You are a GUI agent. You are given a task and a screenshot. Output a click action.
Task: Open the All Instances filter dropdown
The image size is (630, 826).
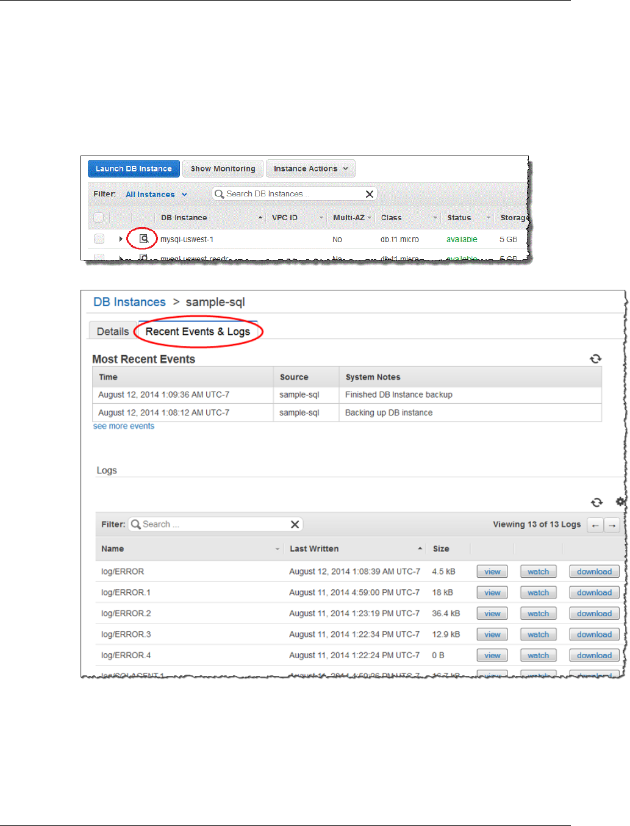pyautogui.click(x=156, y=194)
